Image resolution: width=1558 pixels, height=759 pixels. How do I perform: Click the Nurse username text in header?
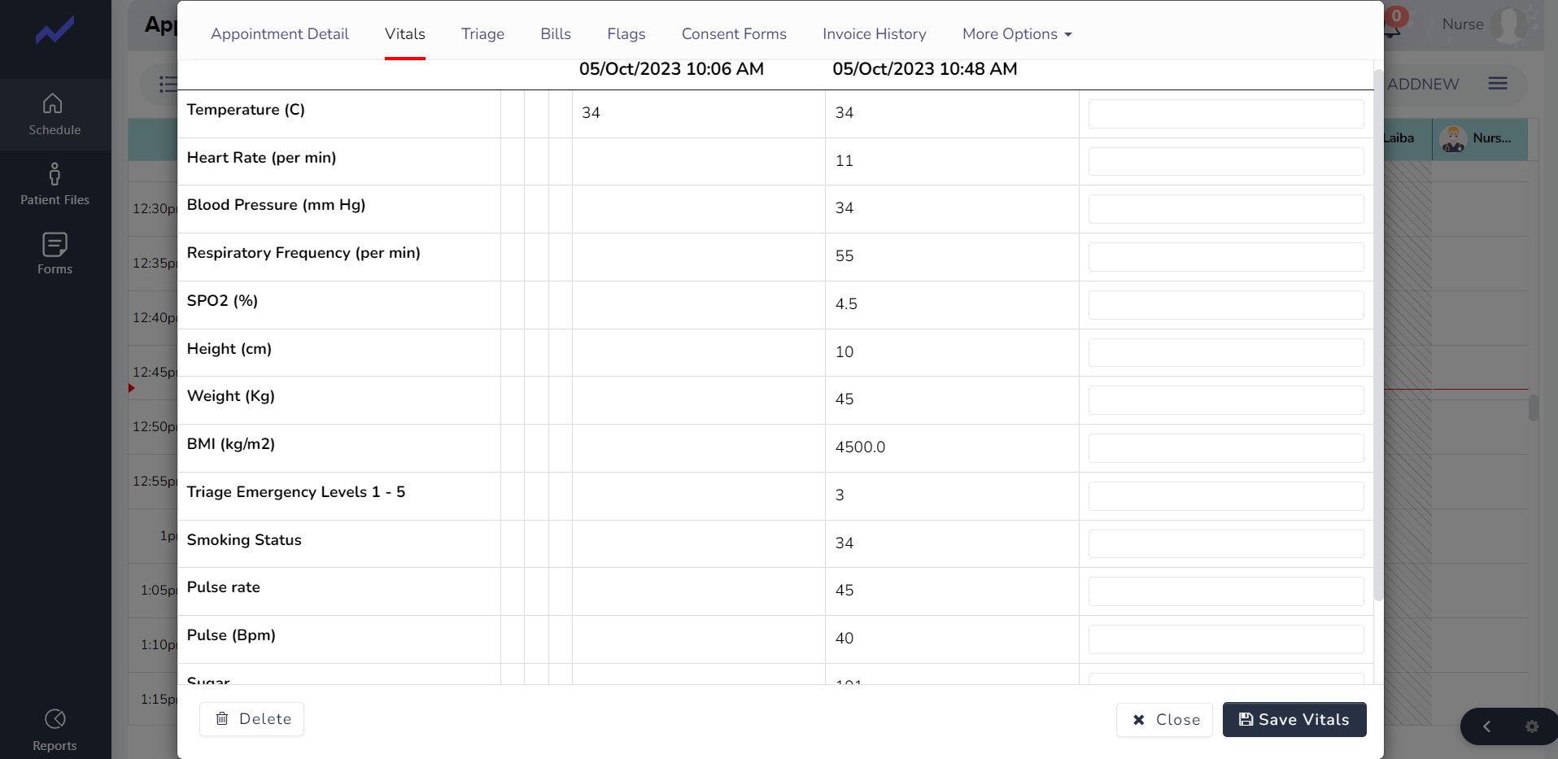[x=1463, y=24]
